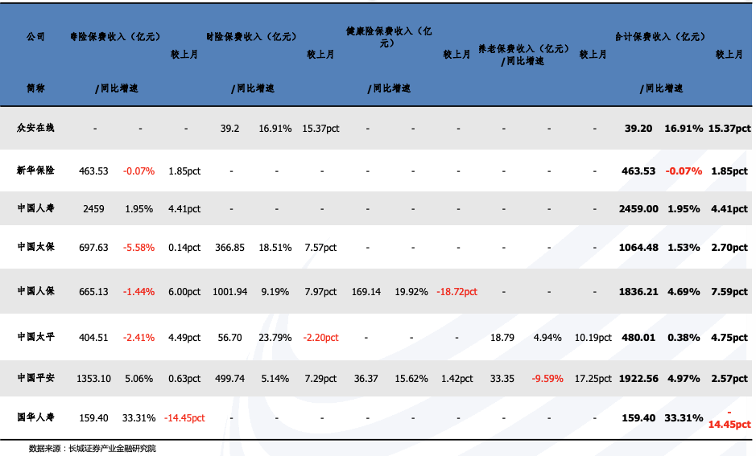
Task: Click 中国太保 property premium 366.85
Action: tap(230, 248)
